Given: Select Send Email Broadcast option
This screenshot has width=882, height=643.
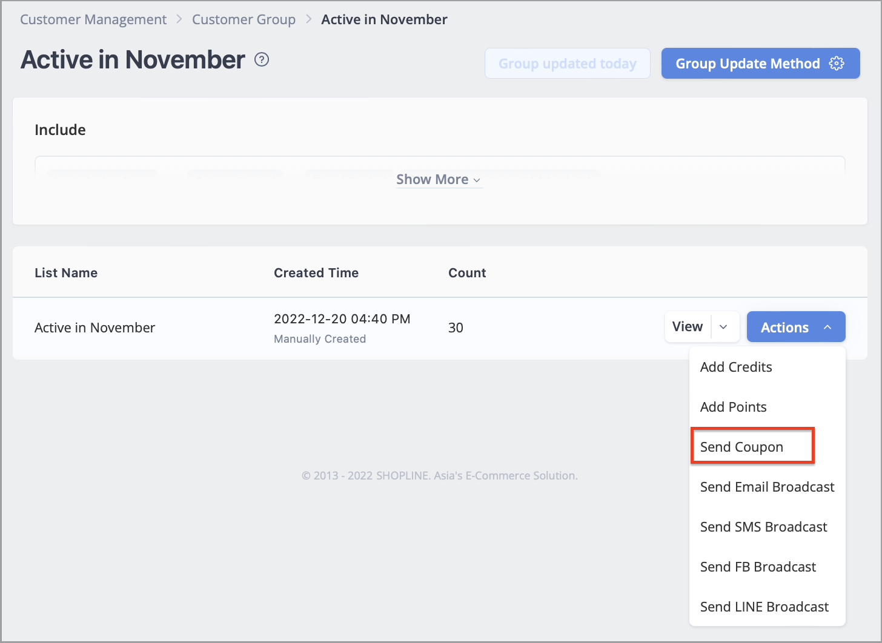Looking at the screenshot, I should tap(767, 487).
